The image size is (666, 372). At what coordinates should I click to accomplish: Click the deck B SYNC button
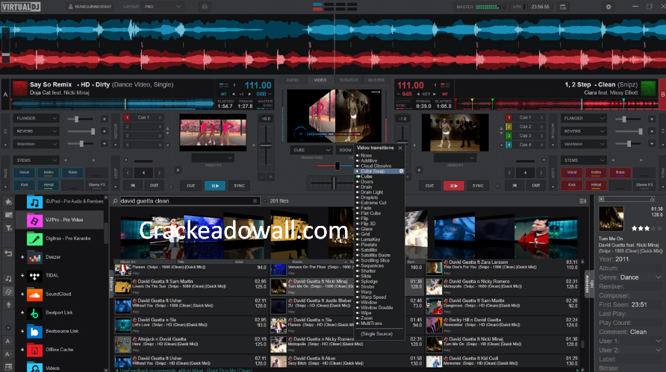478,186
